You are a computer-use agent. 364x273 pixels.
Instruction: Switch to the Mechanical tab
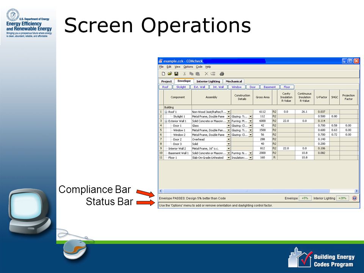pyautogui.click(x=234, y=82)
